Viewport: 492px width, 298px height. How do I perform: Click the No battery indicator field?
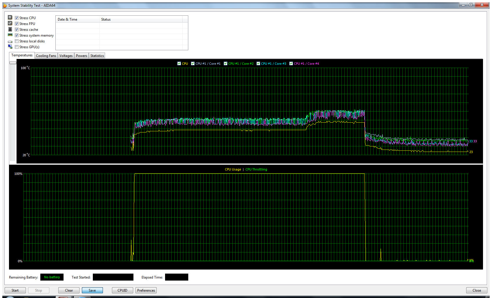(52, 277)
